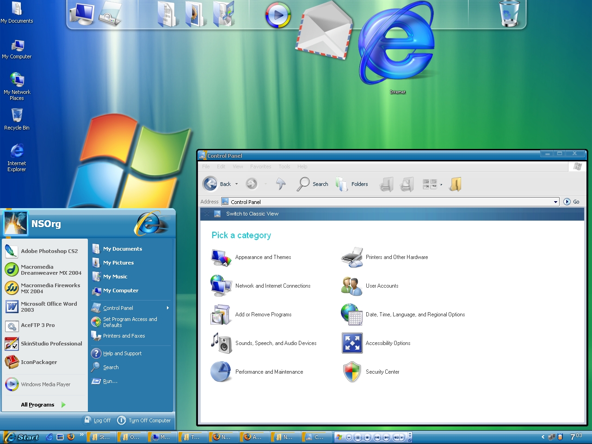Click the Start button on taskbar

22,437
